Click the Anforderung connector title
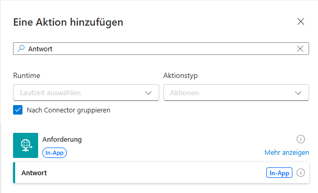Viewport: 318px width, 193px height. [x=62, y=139]
